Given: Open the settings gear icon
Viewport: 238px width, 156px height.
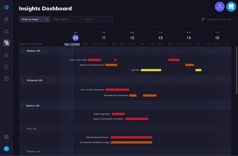Looking at the screenshot, I should coord(6,137).
